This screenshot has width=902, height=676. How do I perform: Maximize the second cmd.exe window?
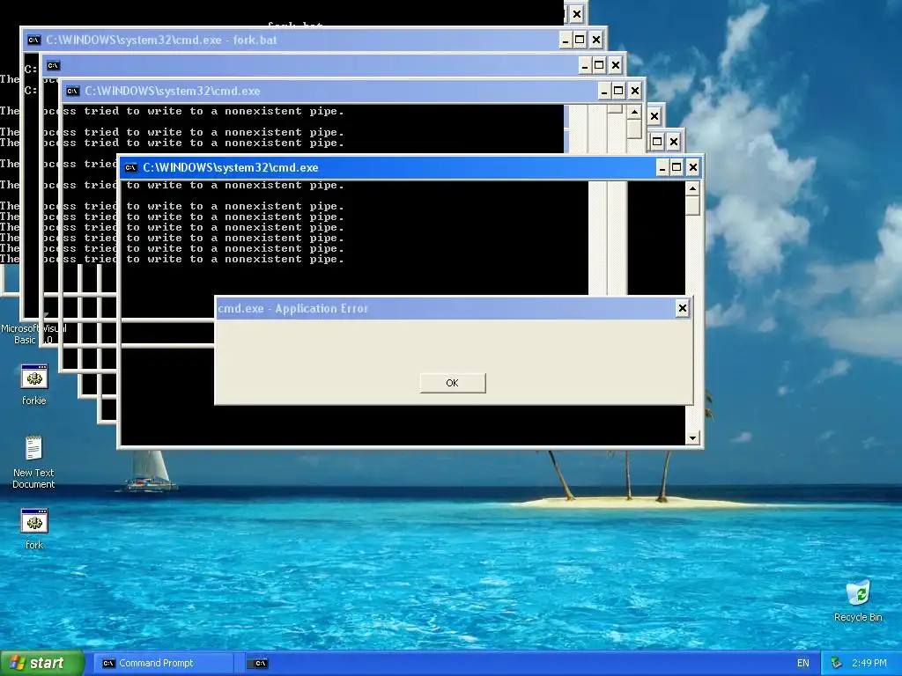pyautogui.click(x=619, y=91)
